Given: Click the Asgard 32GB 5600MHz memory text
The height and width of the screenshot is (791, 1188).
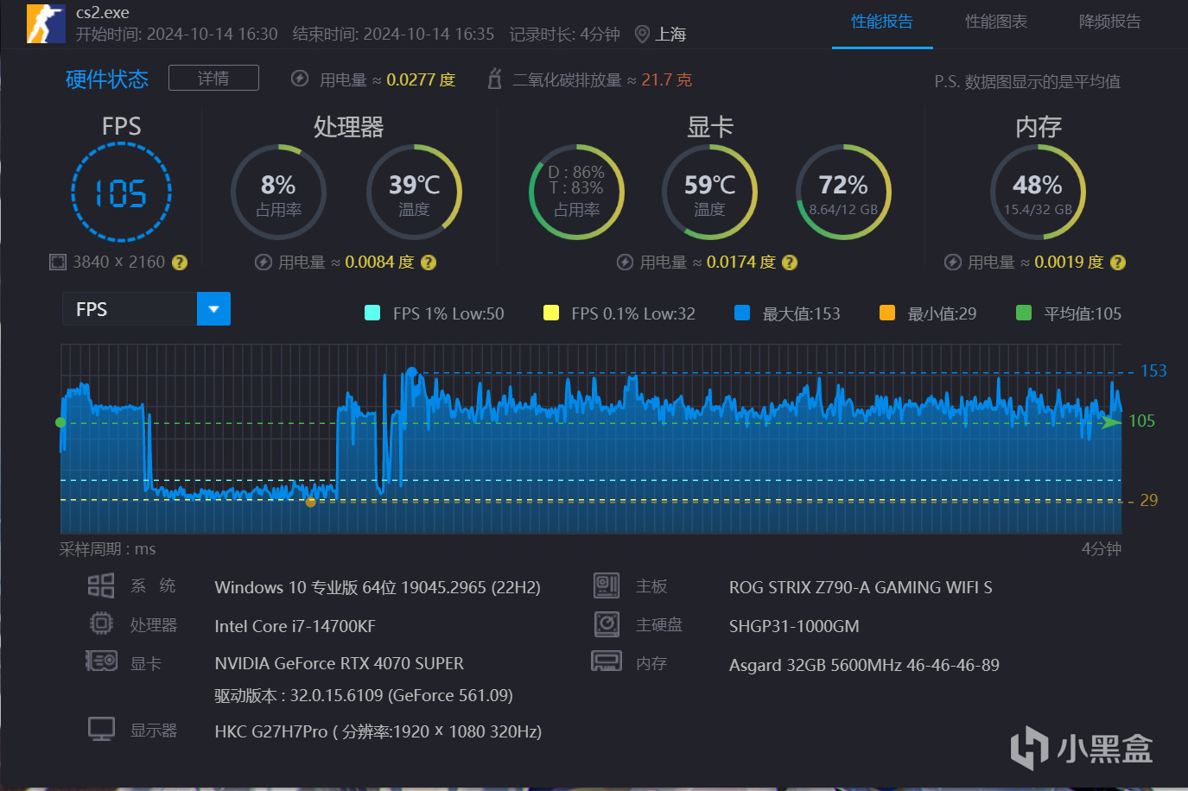Looking at the screenshot, I should (x=864, y=665).
